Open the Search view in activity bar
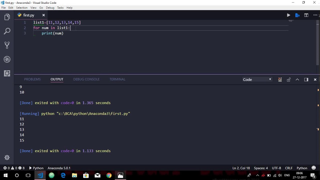 click(7, 31)
